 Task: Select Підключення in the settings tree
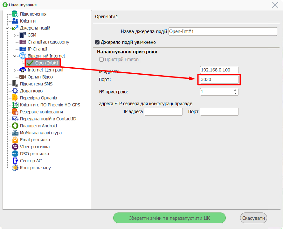33,14
